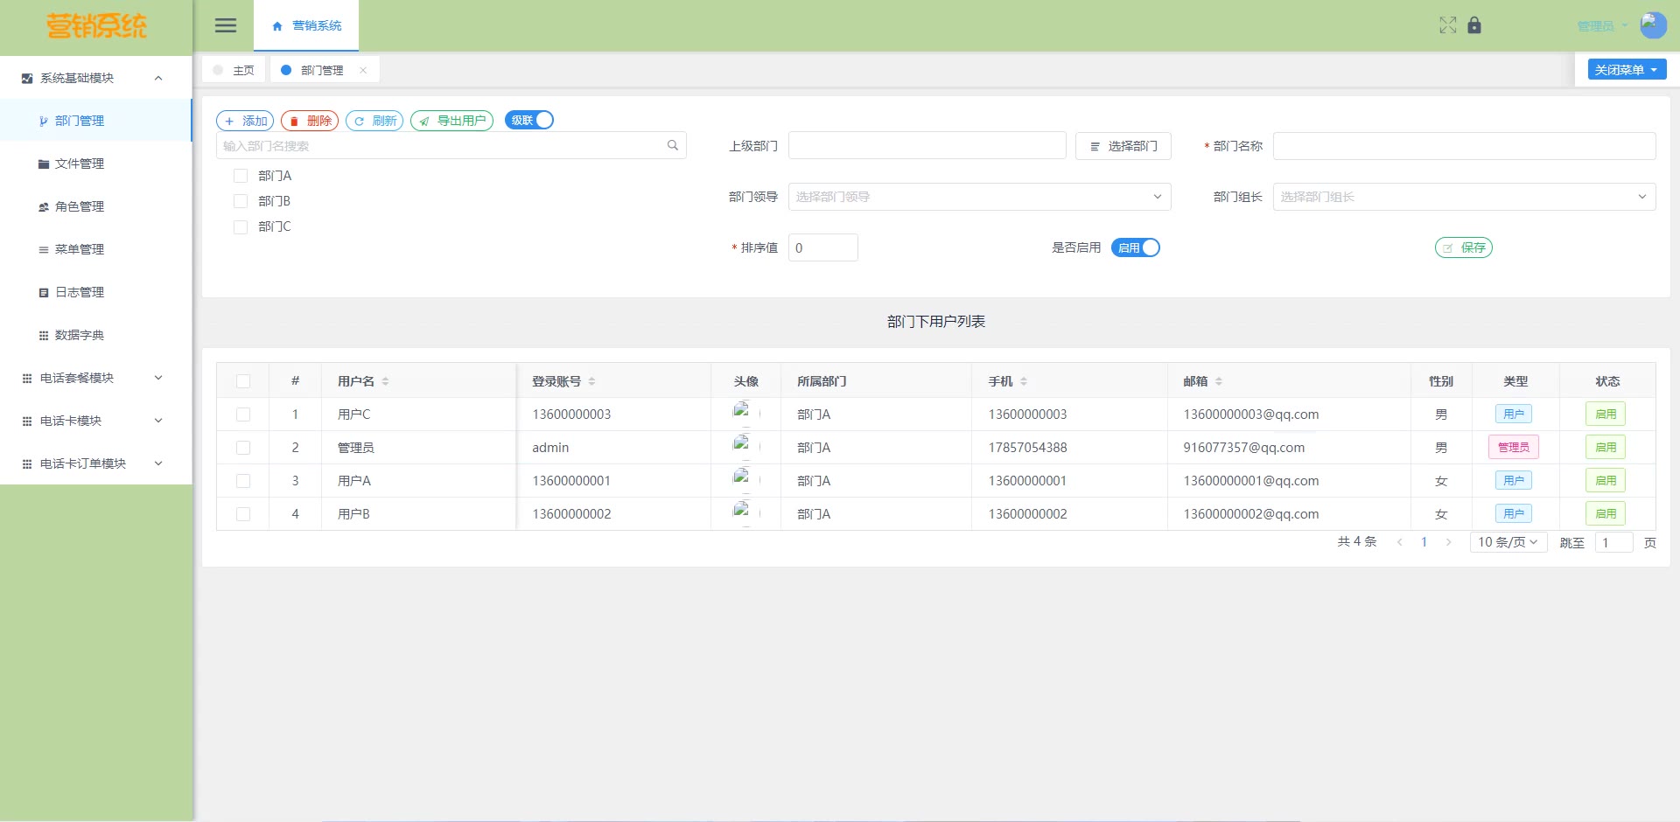
Task: Sort the 用户名 column
Action: point(385,381)
